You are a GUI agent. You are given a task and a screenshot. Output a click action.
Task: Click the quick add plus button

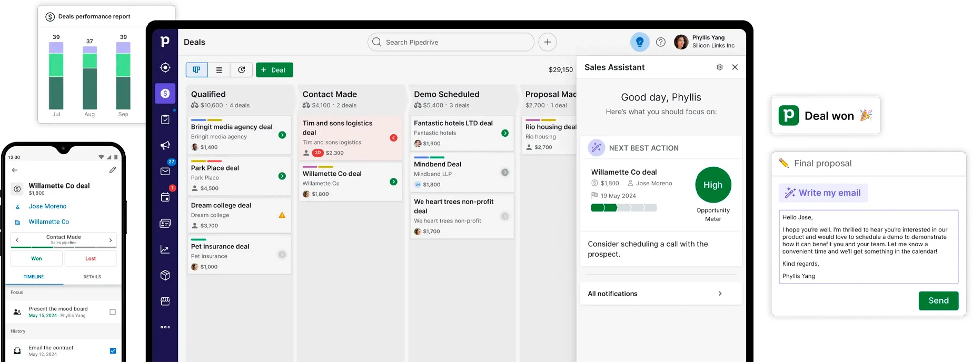pos(548,42)
